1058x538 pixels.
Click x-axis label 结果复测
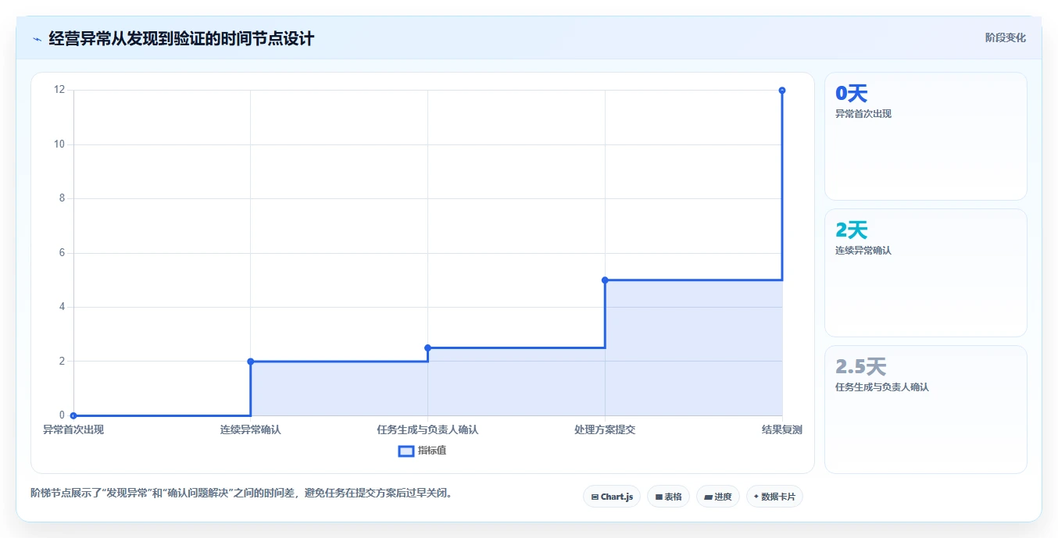(782, 429)
